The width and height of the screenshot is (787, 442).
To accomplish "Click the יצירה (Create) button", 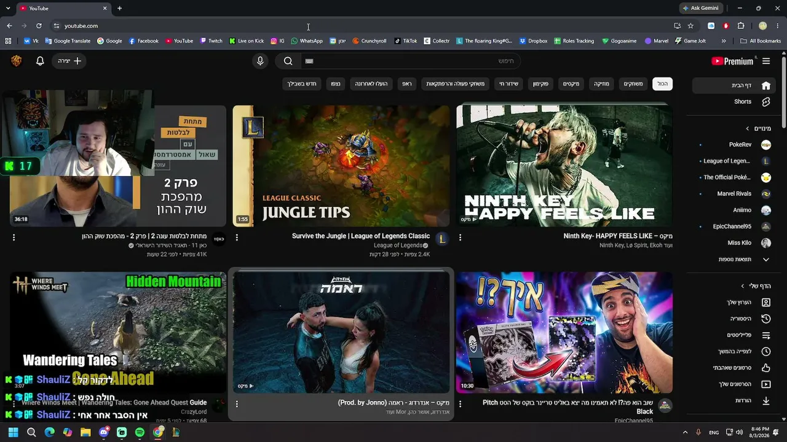I will coord(69,61).
